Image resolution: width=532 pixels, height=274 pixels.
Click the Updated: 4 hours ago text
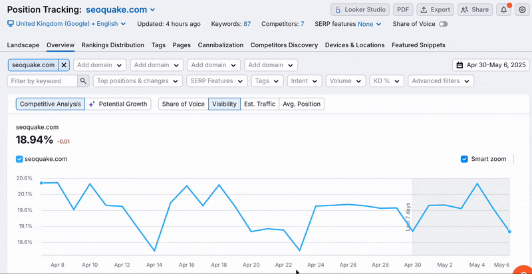[169, 24]
